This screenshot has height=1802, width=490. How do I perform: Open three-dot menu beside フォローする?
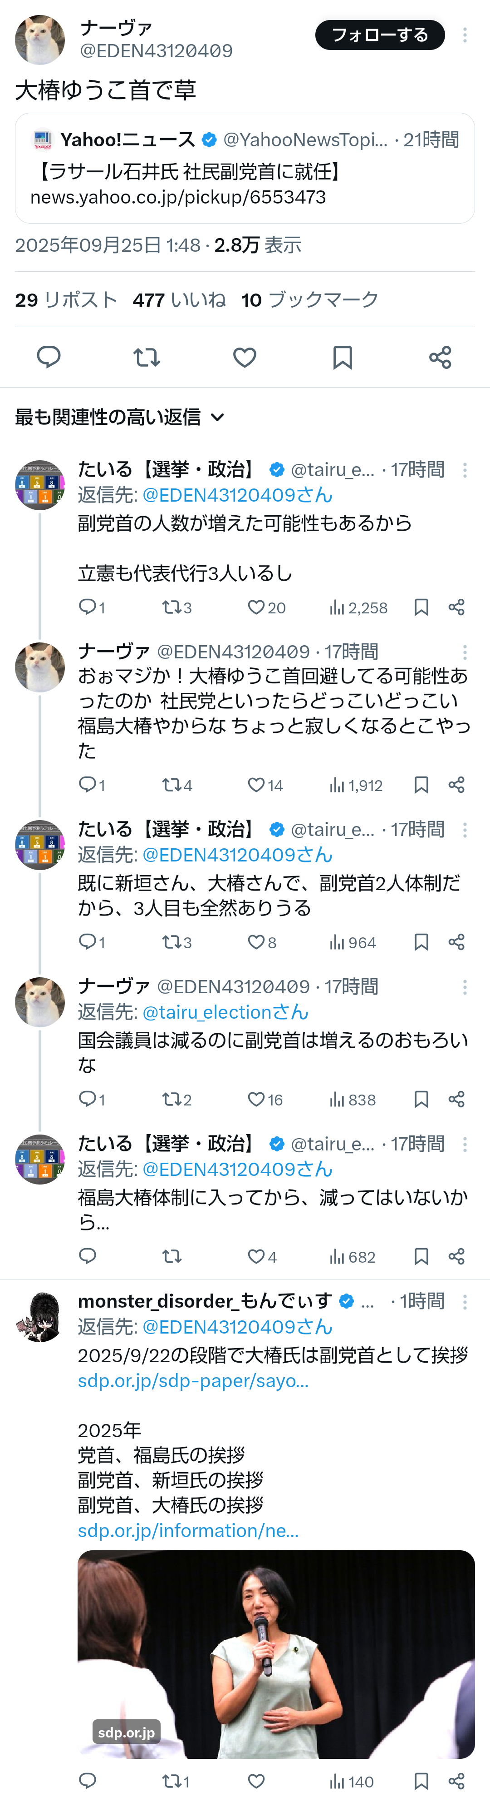(465, 35)
